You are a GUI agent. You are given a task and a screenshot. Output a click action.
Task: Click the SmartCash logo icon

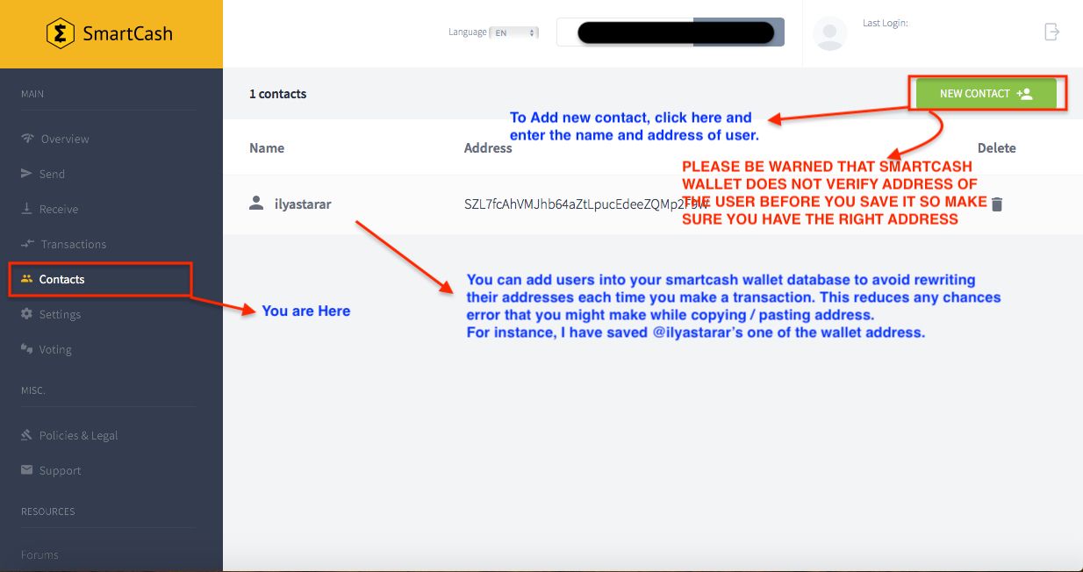(61, 34)
